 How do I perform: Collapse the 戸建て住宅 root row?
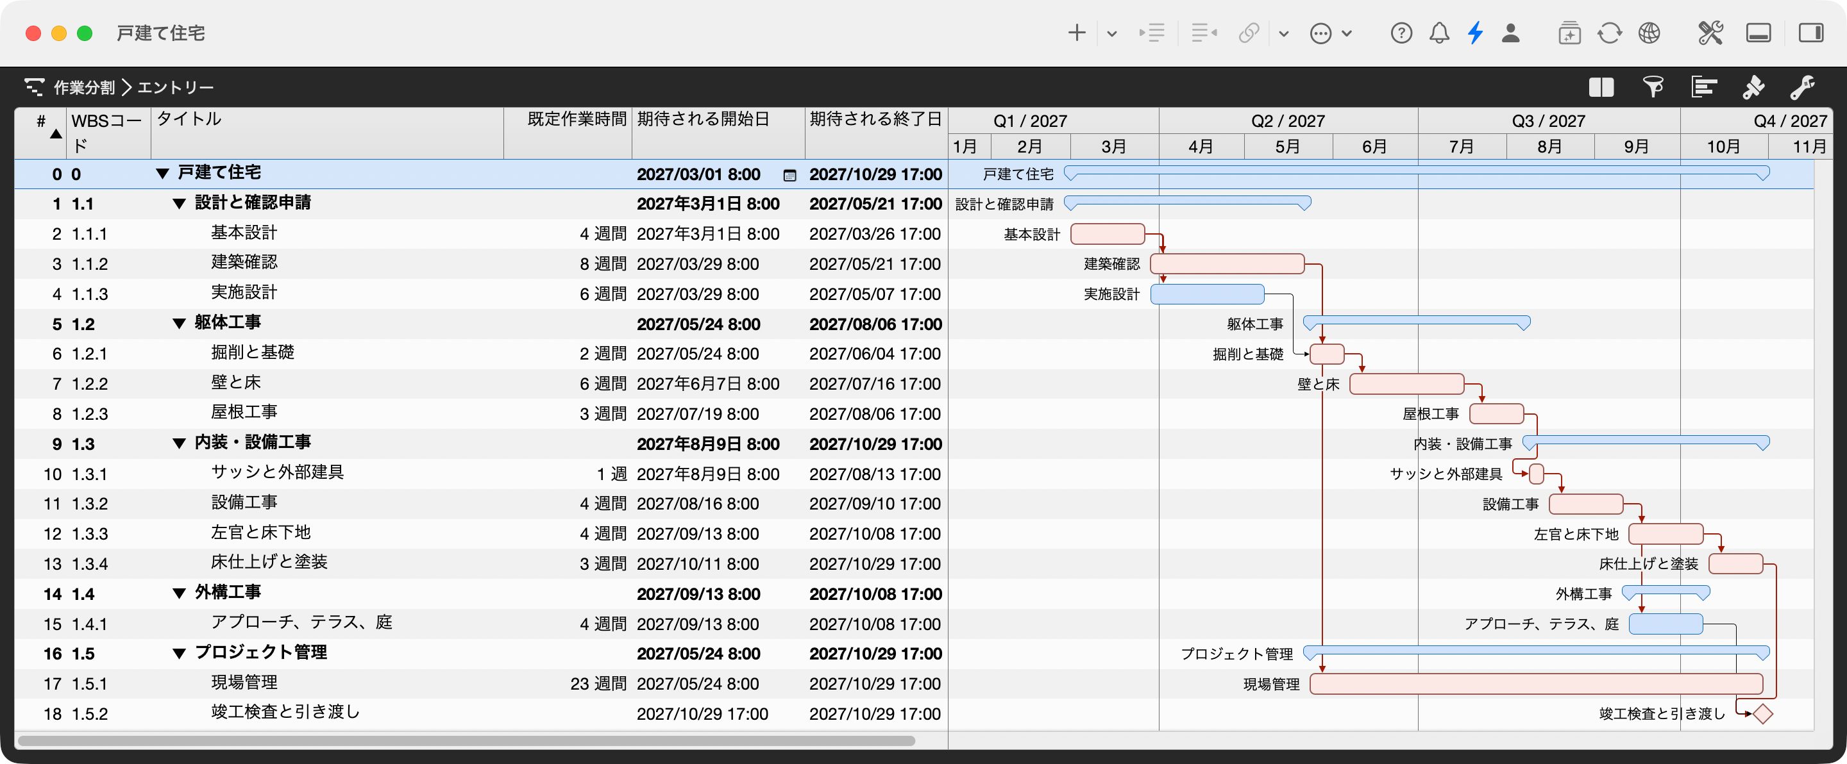162,174
